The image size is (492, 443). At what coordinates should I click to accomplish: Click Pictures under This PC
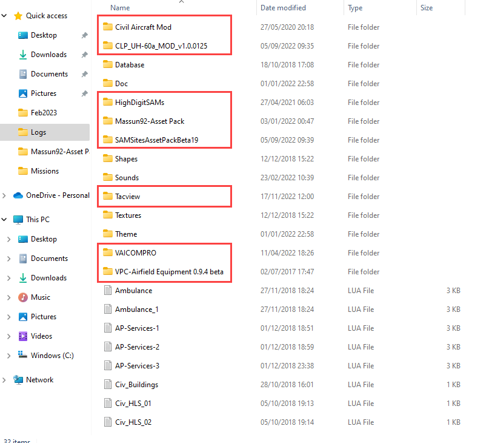(44, 317)
